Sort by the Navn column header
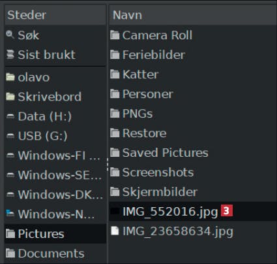Screen dimensions: 277x264 [193, 15]
